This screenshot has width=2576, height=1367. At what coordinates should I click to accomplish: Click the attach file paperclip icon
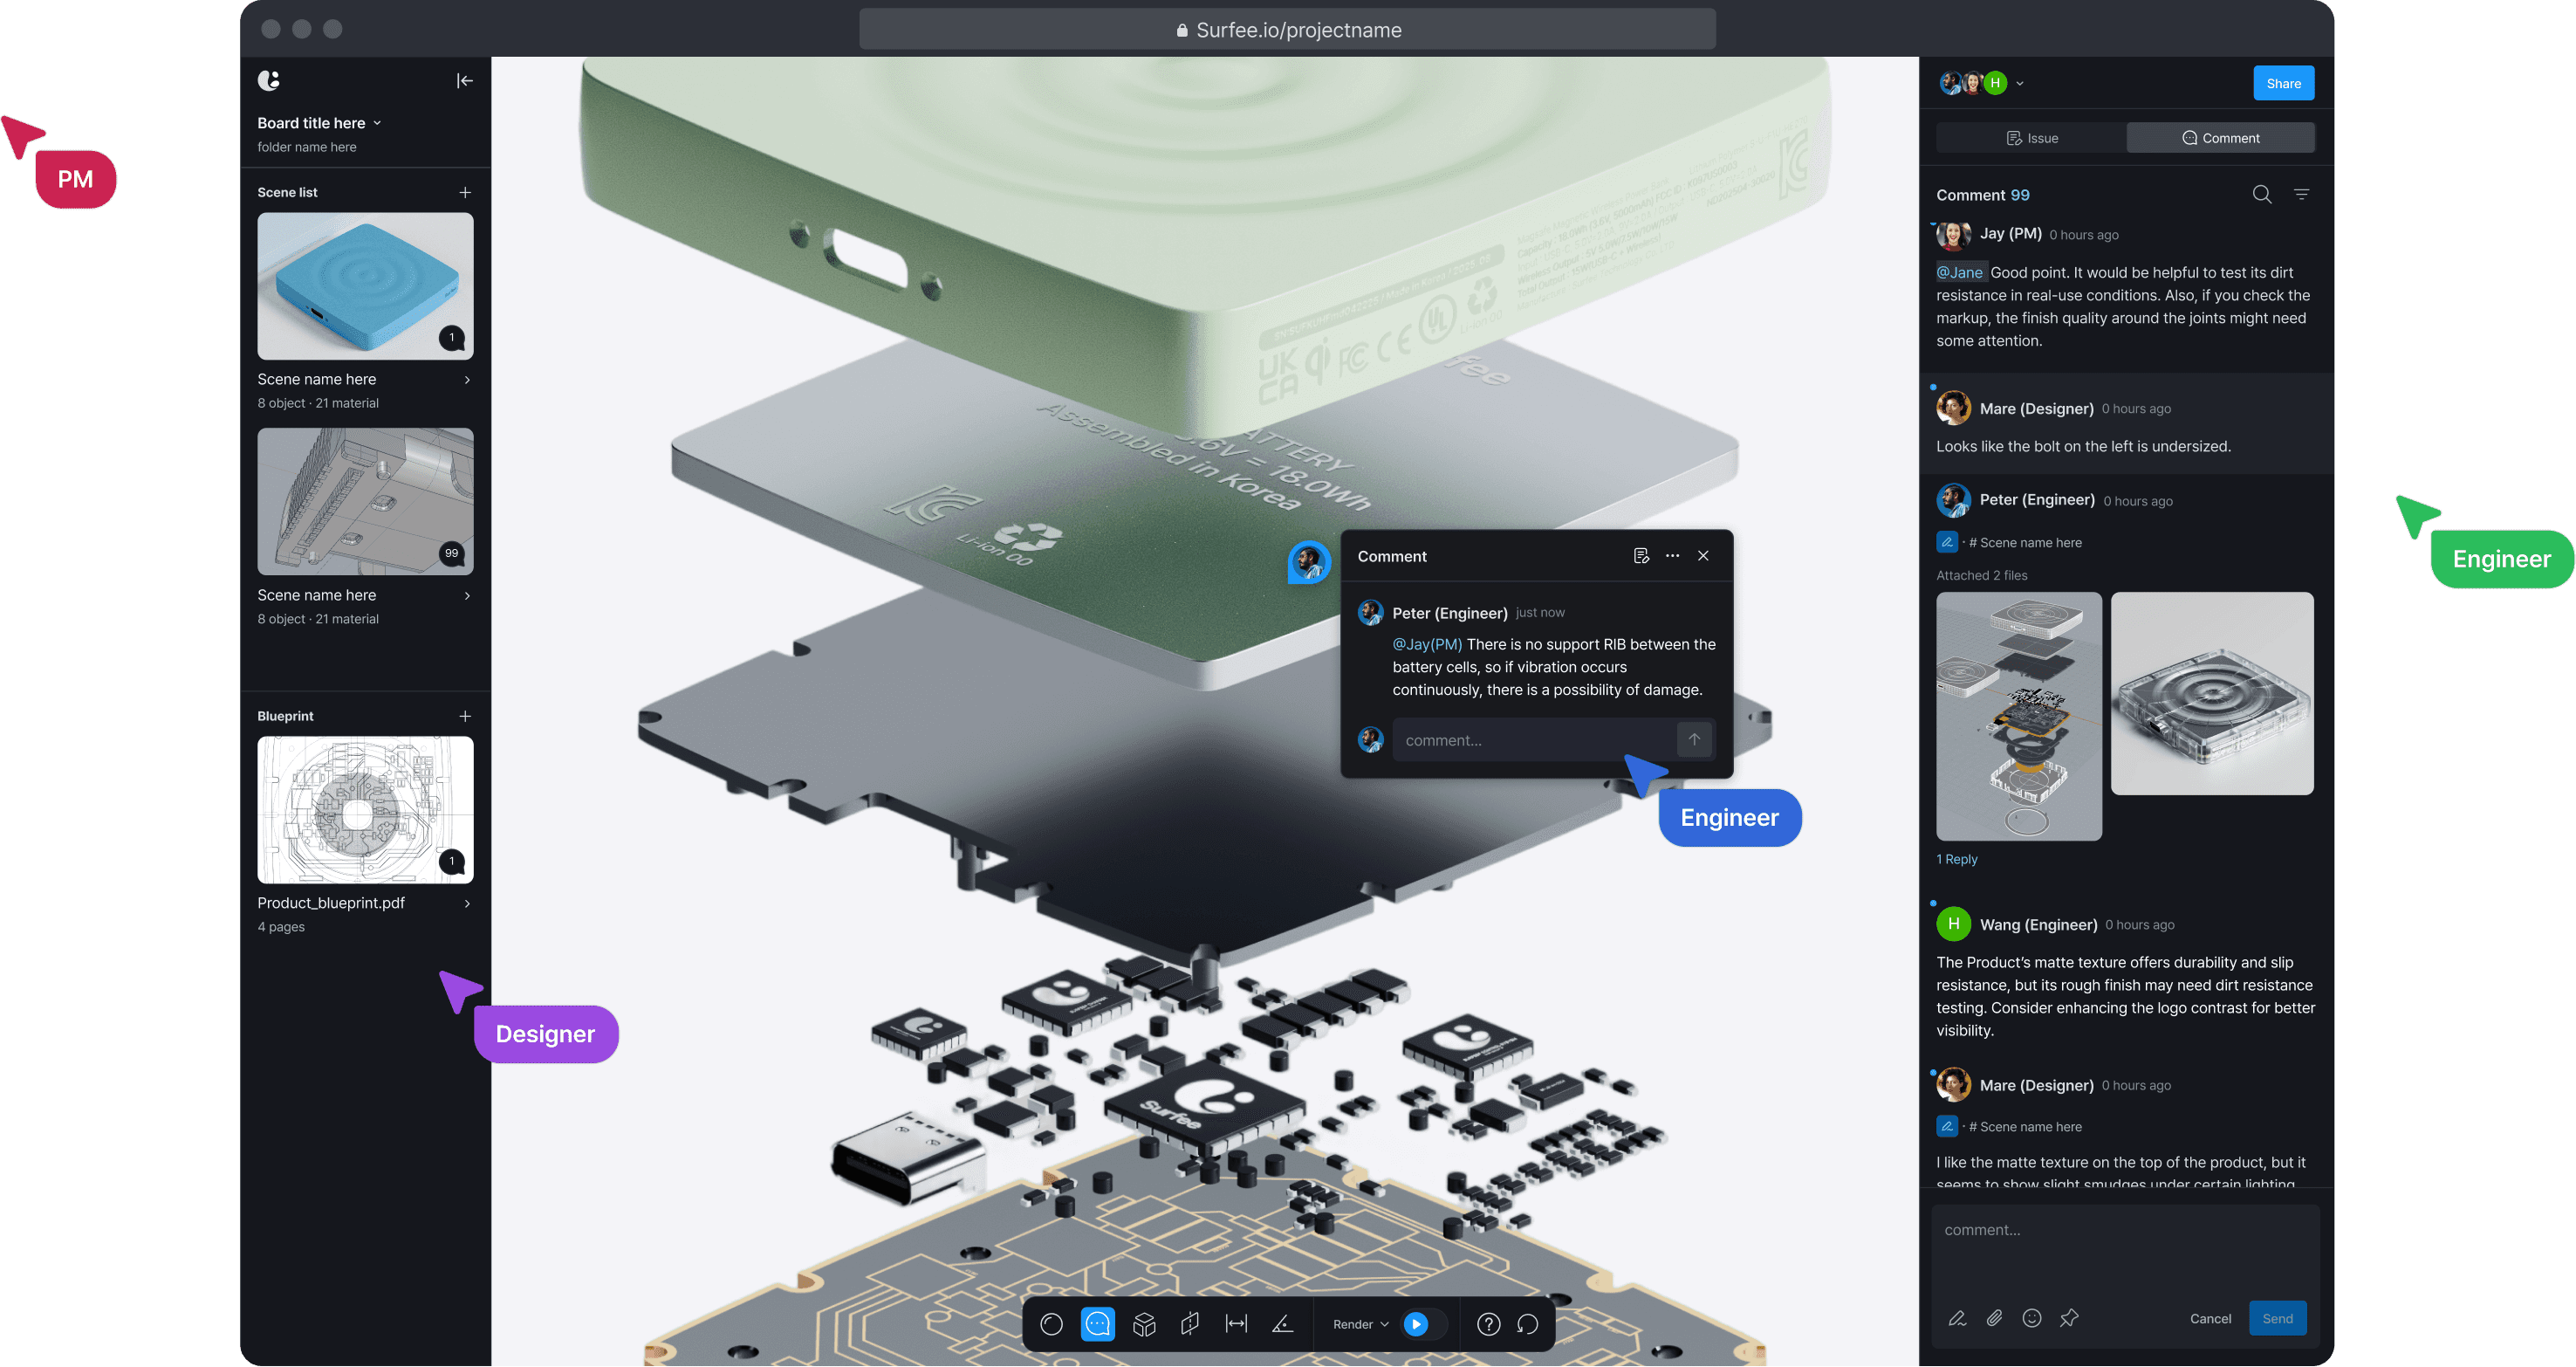tap(1994, 1318)
